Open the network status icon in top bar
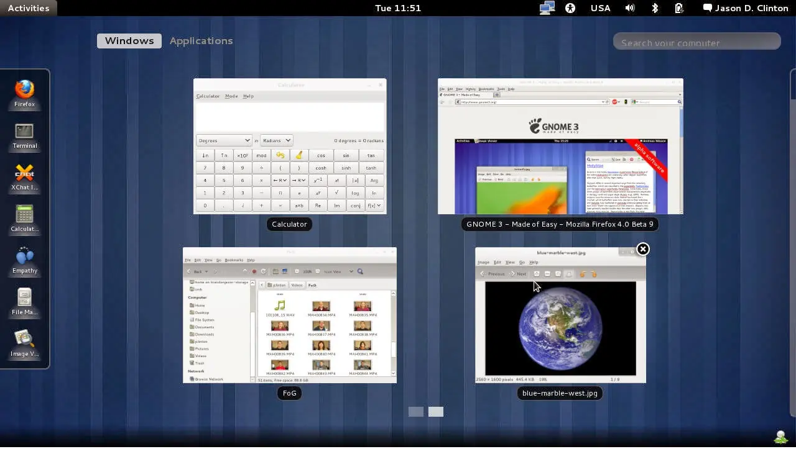Screen dimensions: 796x449 point(547,8)
